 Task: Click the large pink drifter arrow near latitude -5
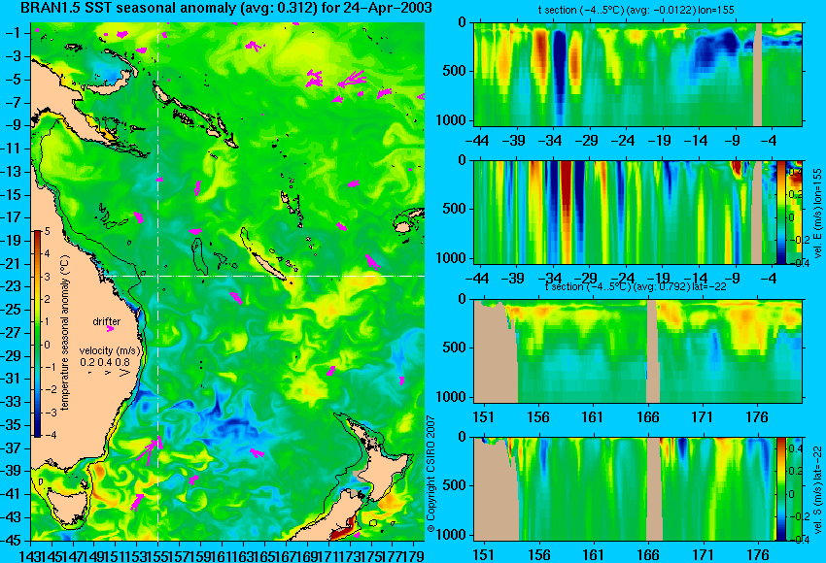pyautogui.click(x=352, y=80)
